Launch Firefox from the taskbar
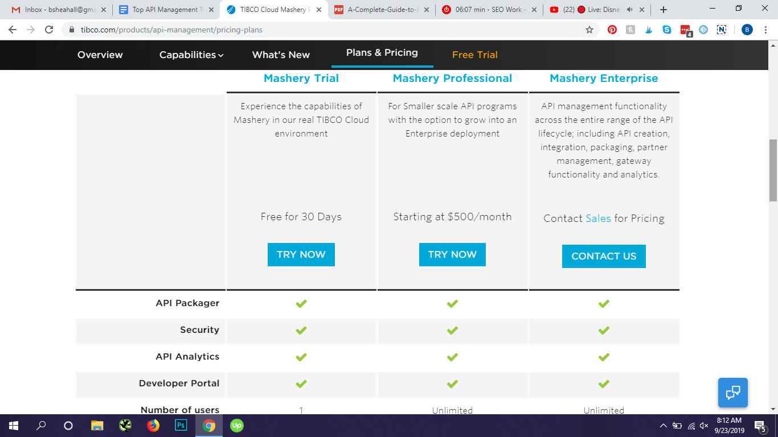Image resolution: width=778 pixels, height=437 pixels. click(153, 425)
